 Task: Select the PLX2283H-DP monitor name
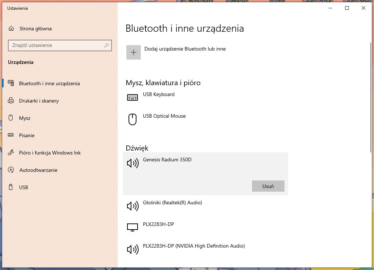pyautogui.click(x=158, y=224)
